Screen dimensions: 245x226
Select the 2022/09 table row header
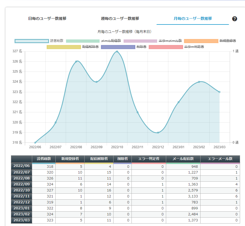point(22,184)
